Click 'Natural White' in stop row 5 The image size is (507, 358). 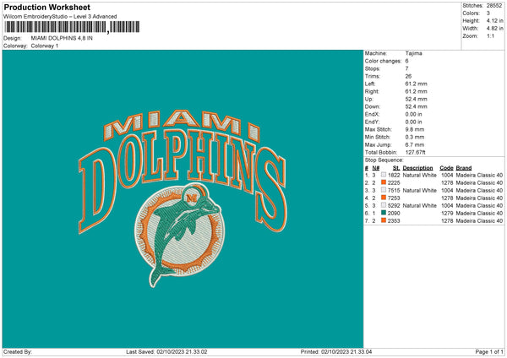click(420, 205)
